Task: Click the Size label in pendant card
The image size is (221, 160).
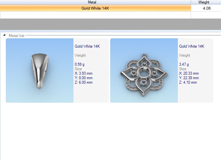Action: 183,69
